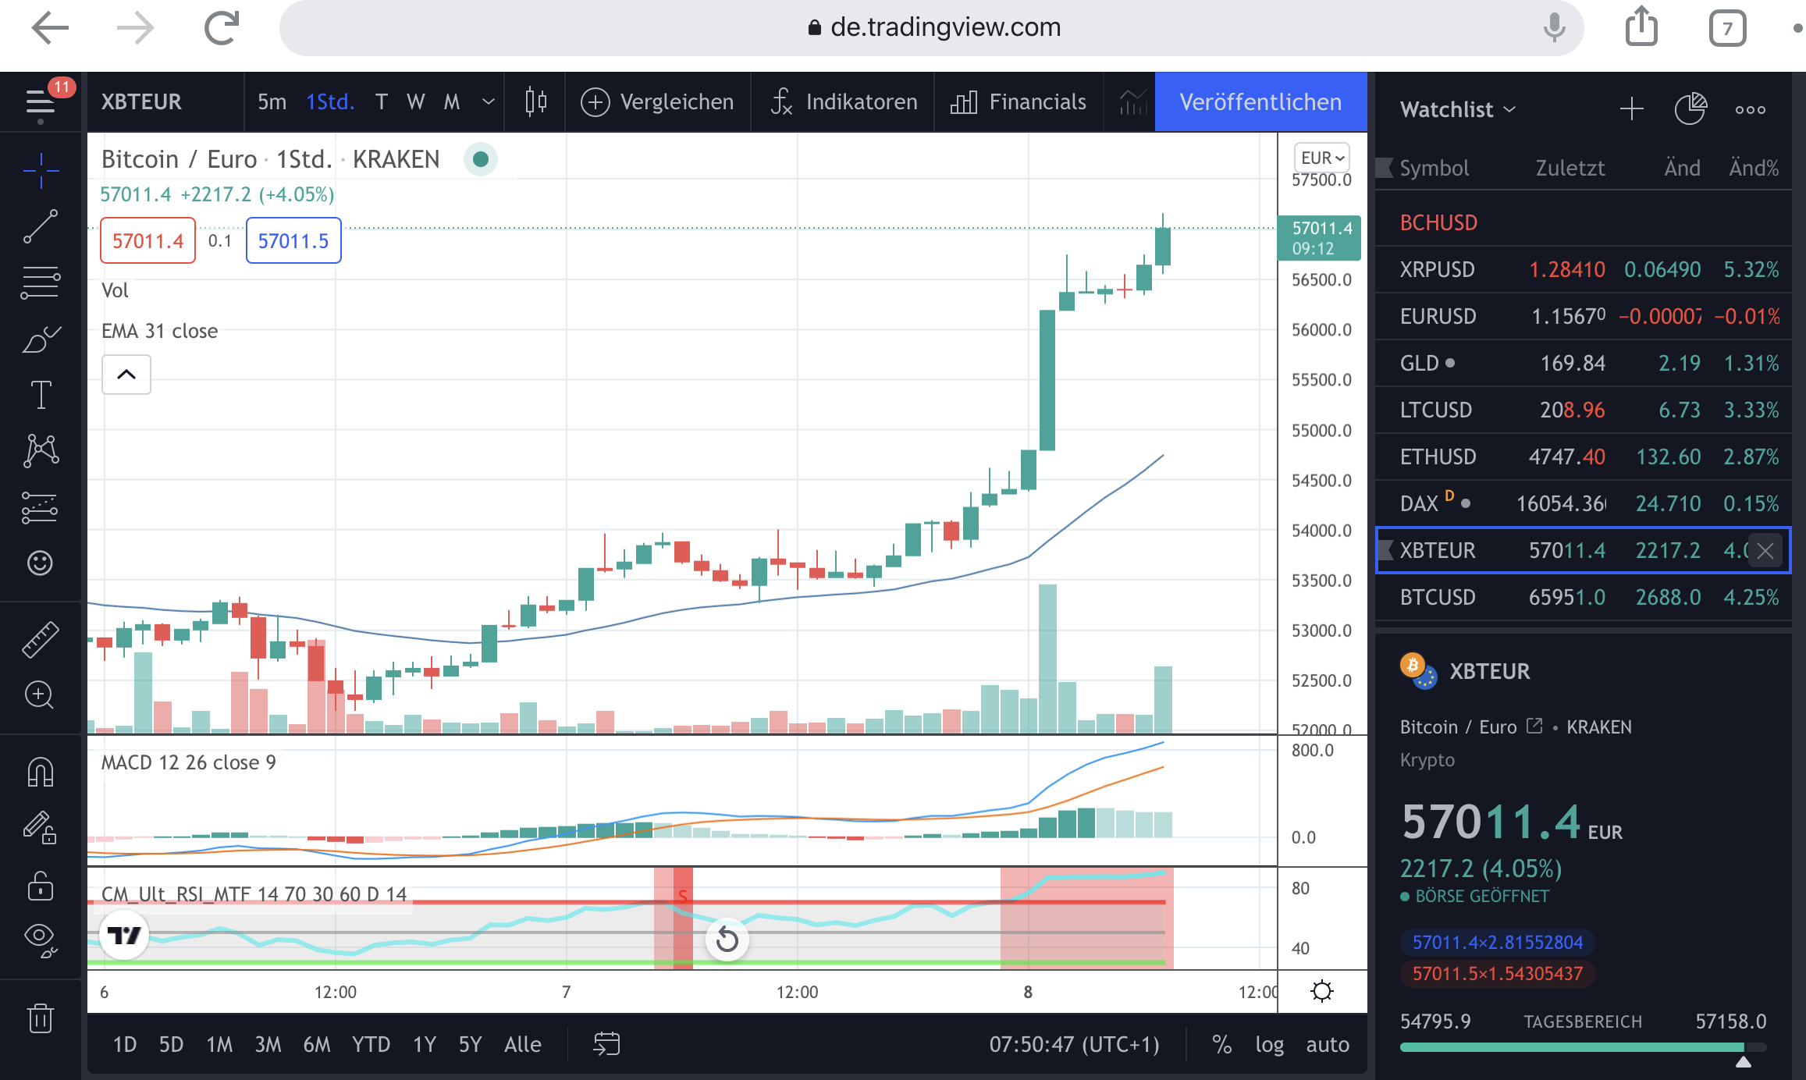Activate the zoom in tool
This screenshot has height=1080, width=1806.
click(x=41, y=695)
